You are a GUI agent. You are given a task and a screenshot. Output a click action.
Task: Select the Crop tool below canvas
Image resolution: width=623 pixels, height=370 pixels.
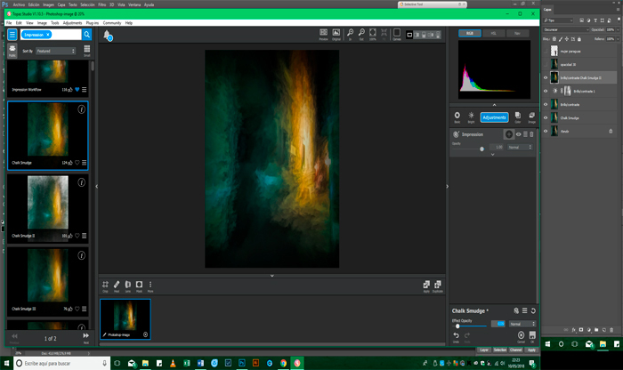point(105,285)
